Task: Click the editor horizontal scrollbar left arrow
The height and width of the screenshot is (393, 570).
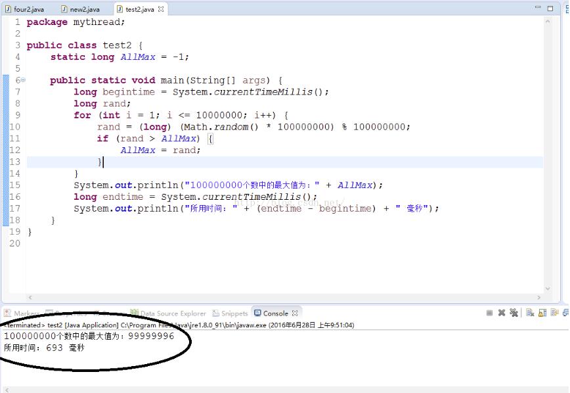Action: [30, 297]
